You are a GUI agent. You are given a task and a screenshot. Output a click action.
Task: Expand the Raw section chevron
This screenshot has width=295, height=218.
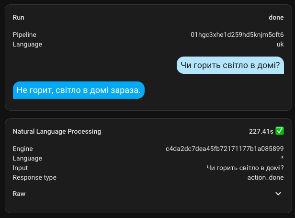[x=278, y=194]
